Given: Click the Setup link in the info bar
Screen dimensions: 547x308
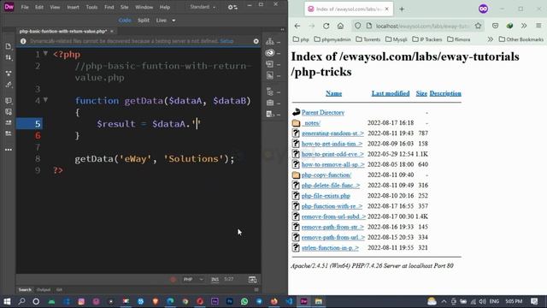Looking at the screenshot, I should click(x=226, y=41).
